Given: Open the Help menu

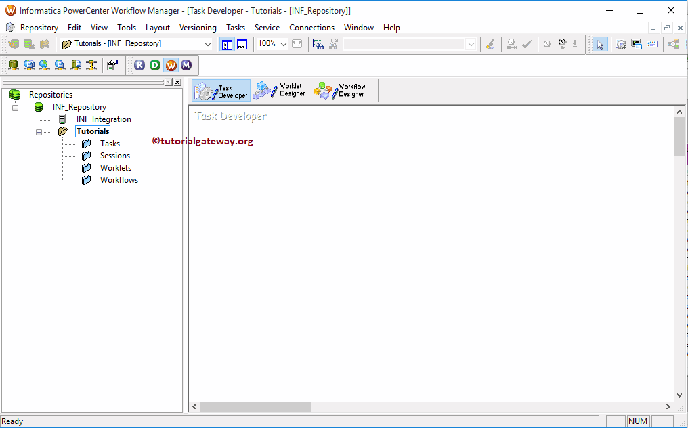Looking at the screenshot, I should [x=391, y=28].
